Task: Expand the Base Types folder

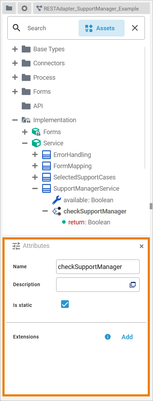Action: pyautogui.click(x=15, y=49)
